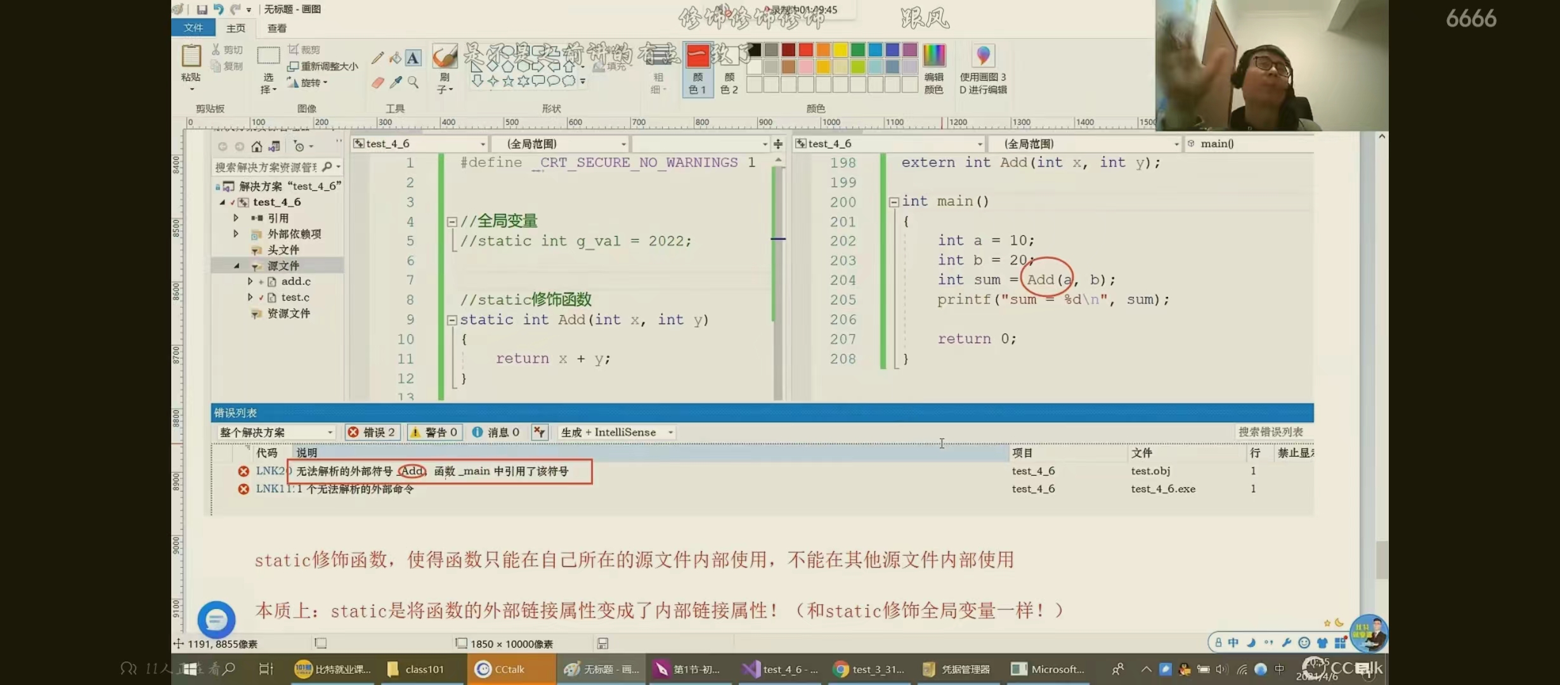Expand the shapes gallery list
The width and height of the screenshot is (1560, 685).
(583, 81)
